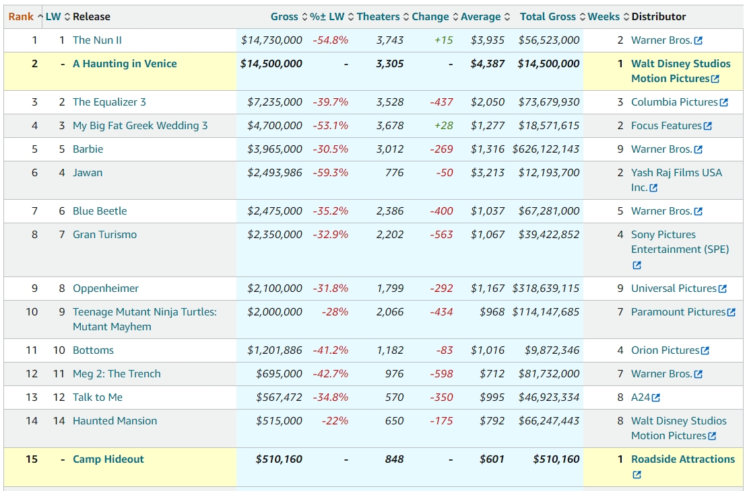The image size is (747, 491).
Task: Open Gran Turismo release page
Action: pos(105,235)
